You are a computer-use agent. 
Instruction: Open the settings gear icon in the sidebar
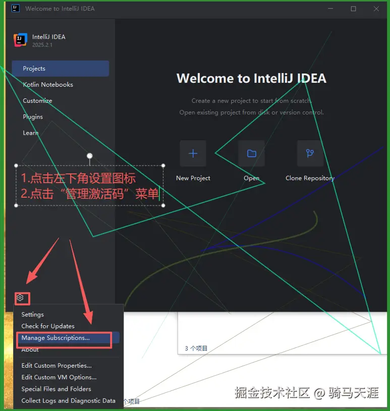pyautogui.click(x=20, y=298)
